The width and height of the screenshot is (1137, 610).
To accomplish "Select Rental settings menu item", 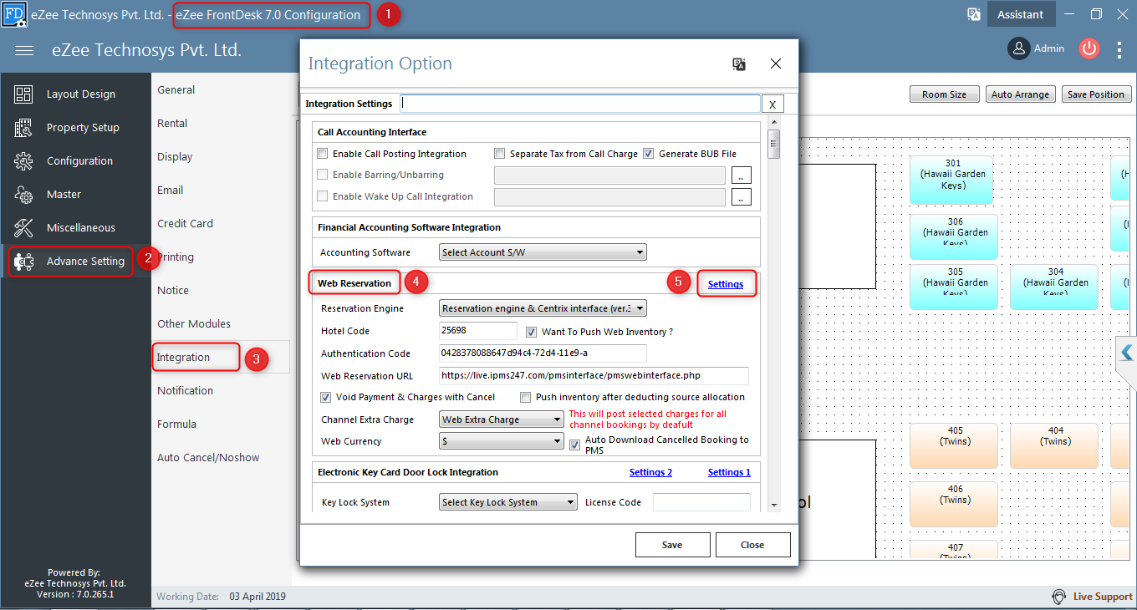I will click(172, 124).
